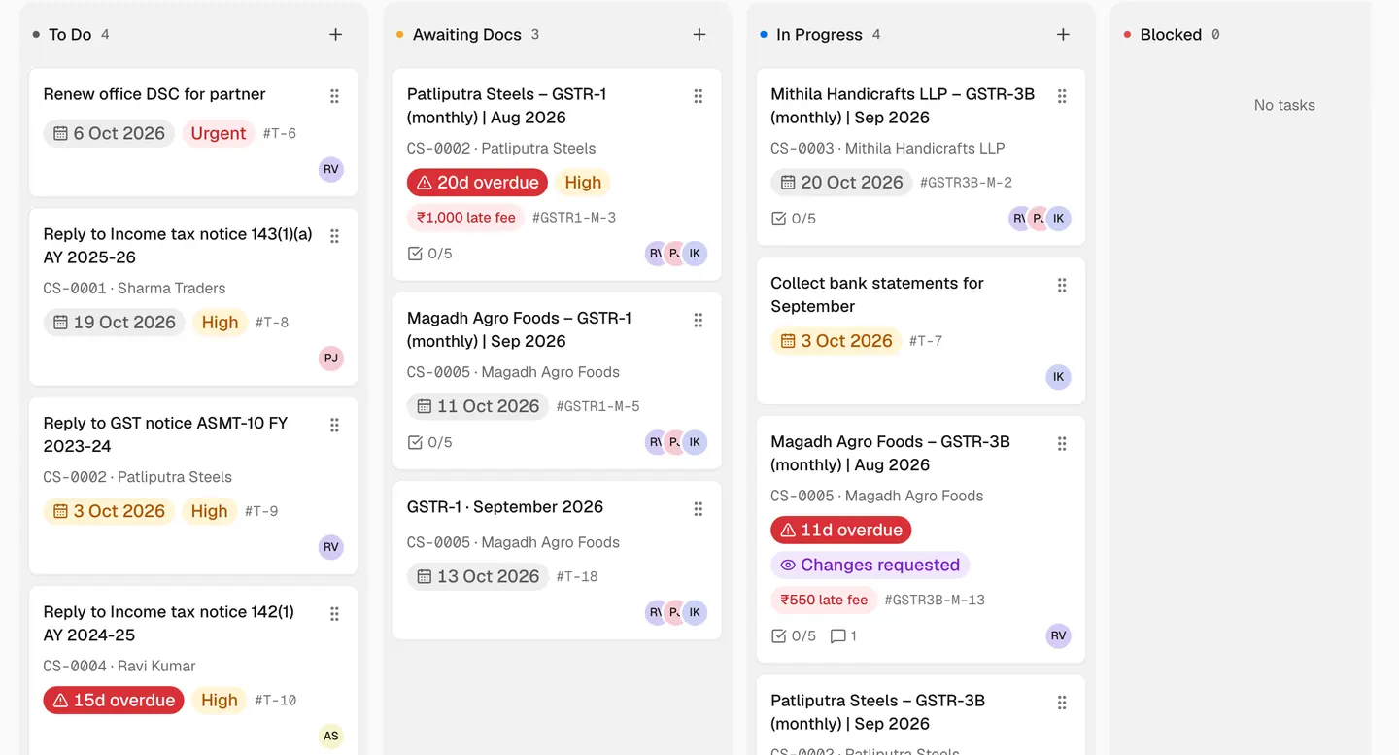Click the ₹1,000 late fee tag
The image size is (1399, 755).
coord(466,218)
